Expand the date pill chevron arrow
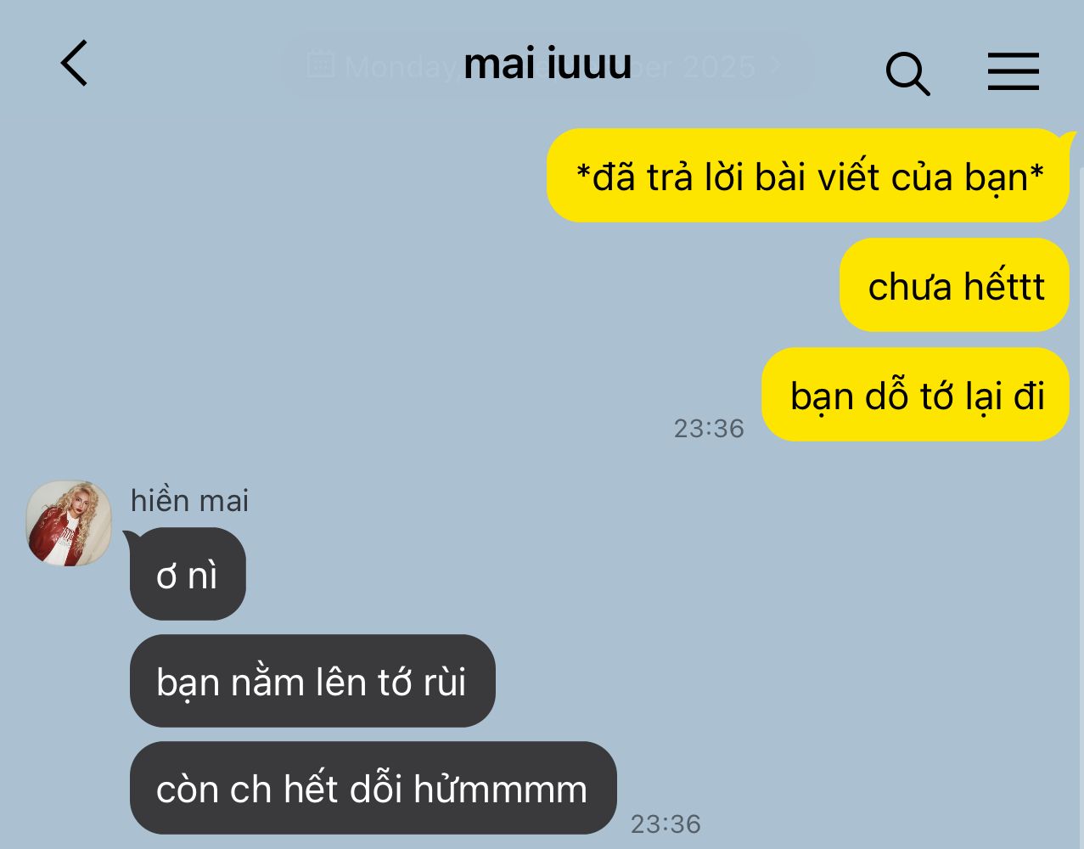1084x849 pixels. pos(775,65)
